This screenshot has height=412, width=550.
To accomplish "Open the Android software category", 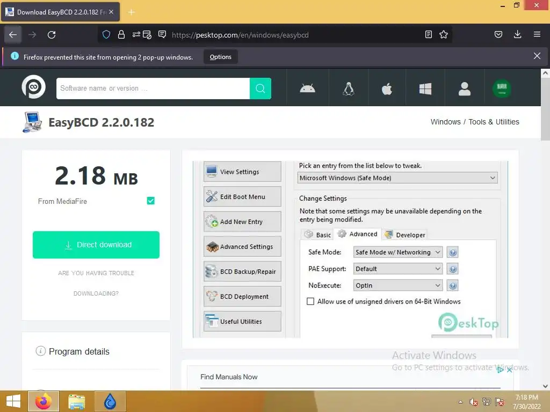I will pos(308,89).
